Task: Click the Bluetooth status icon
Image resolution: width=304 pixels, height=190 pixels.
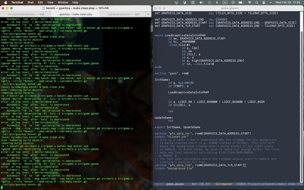Action: coord(217,3)
